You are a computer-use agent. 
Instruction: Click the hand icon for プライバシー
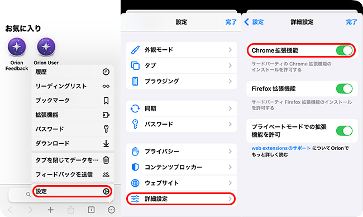135,152
